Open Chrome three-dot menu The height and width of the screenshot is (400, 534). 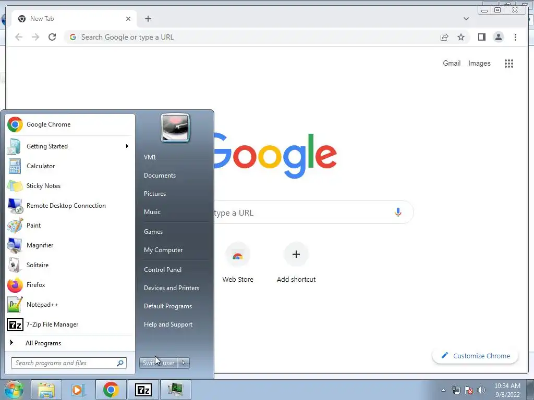515,37
